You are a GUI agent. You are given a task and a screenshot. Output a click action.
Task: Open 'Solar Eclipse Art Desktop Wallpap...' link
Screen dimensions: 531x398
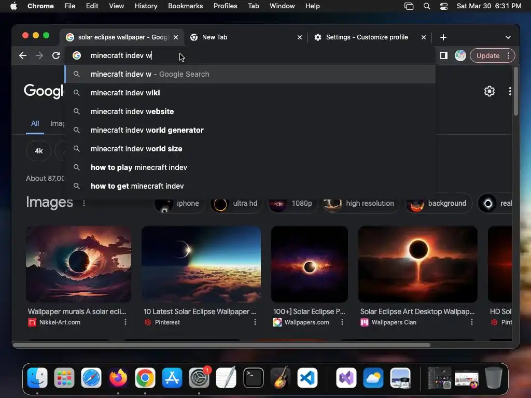[417, 311]
